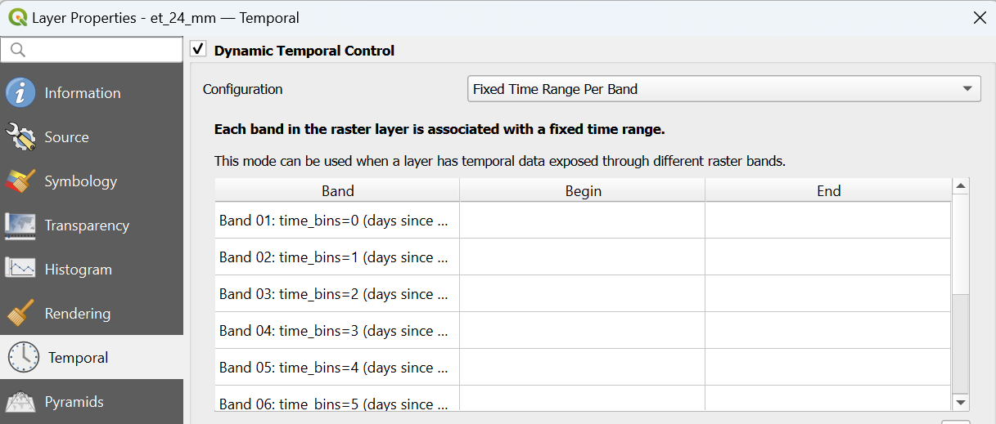Select the Rendering brush icon

20,314
